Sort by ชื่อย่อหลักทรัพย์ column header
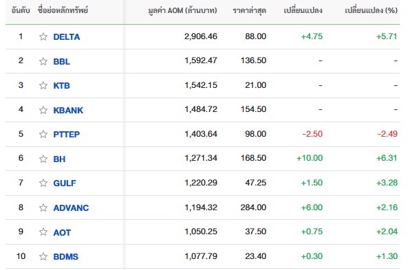The height and width of the screenshot is (270, 410). [x=63, y=10]
